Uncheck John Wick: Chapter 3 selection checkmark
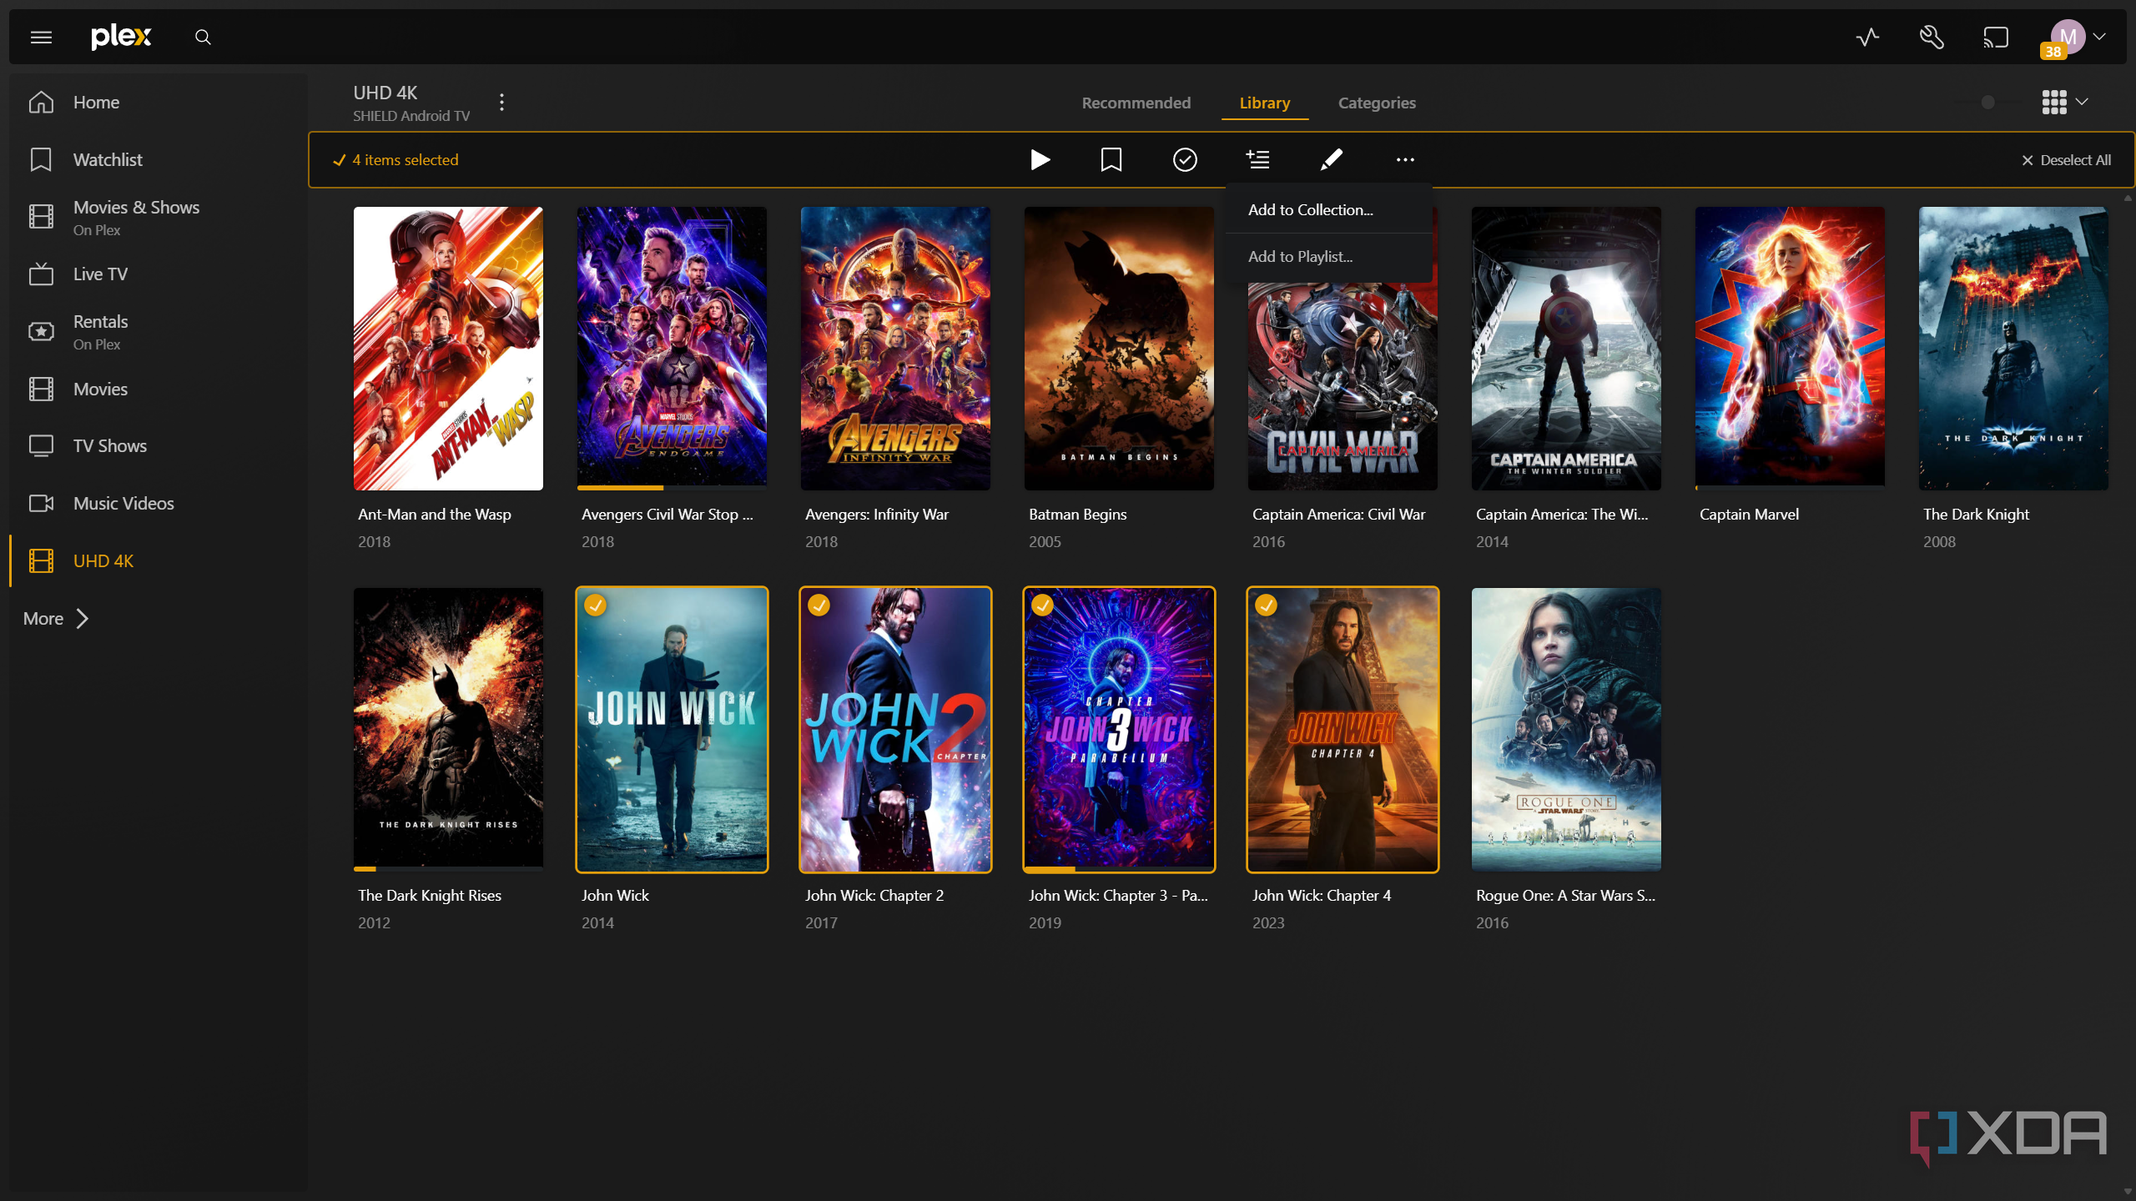This screenshot has height=1201, width=2136. pos(1042,606)
